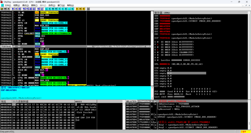The height and width of the screenshot is (133, 251).
Task: Click the Step over toolbar icon
Action: pyautogui.click(x=27, y=9)
